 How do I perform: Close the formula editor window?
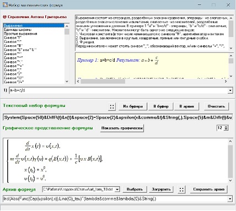coord(228,5)
